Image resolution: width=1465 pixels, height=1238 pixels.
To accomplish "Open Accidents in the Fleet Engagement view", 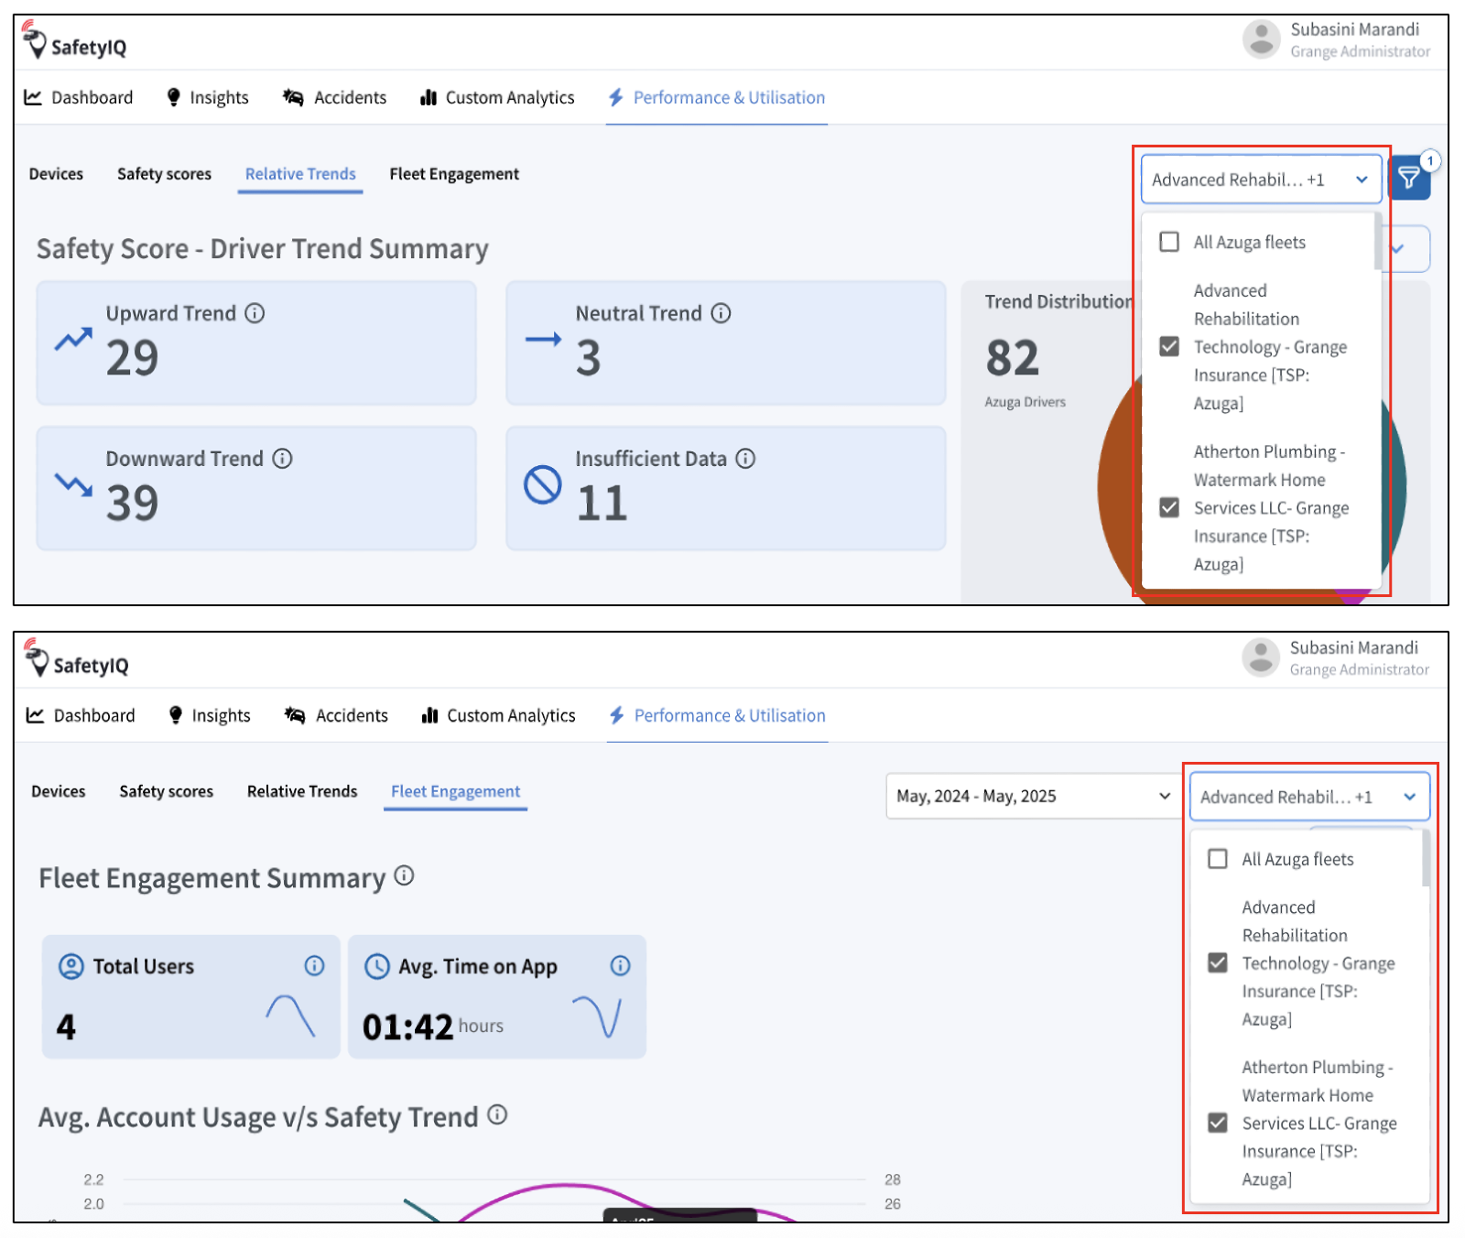I will click(x=336, y=715).
